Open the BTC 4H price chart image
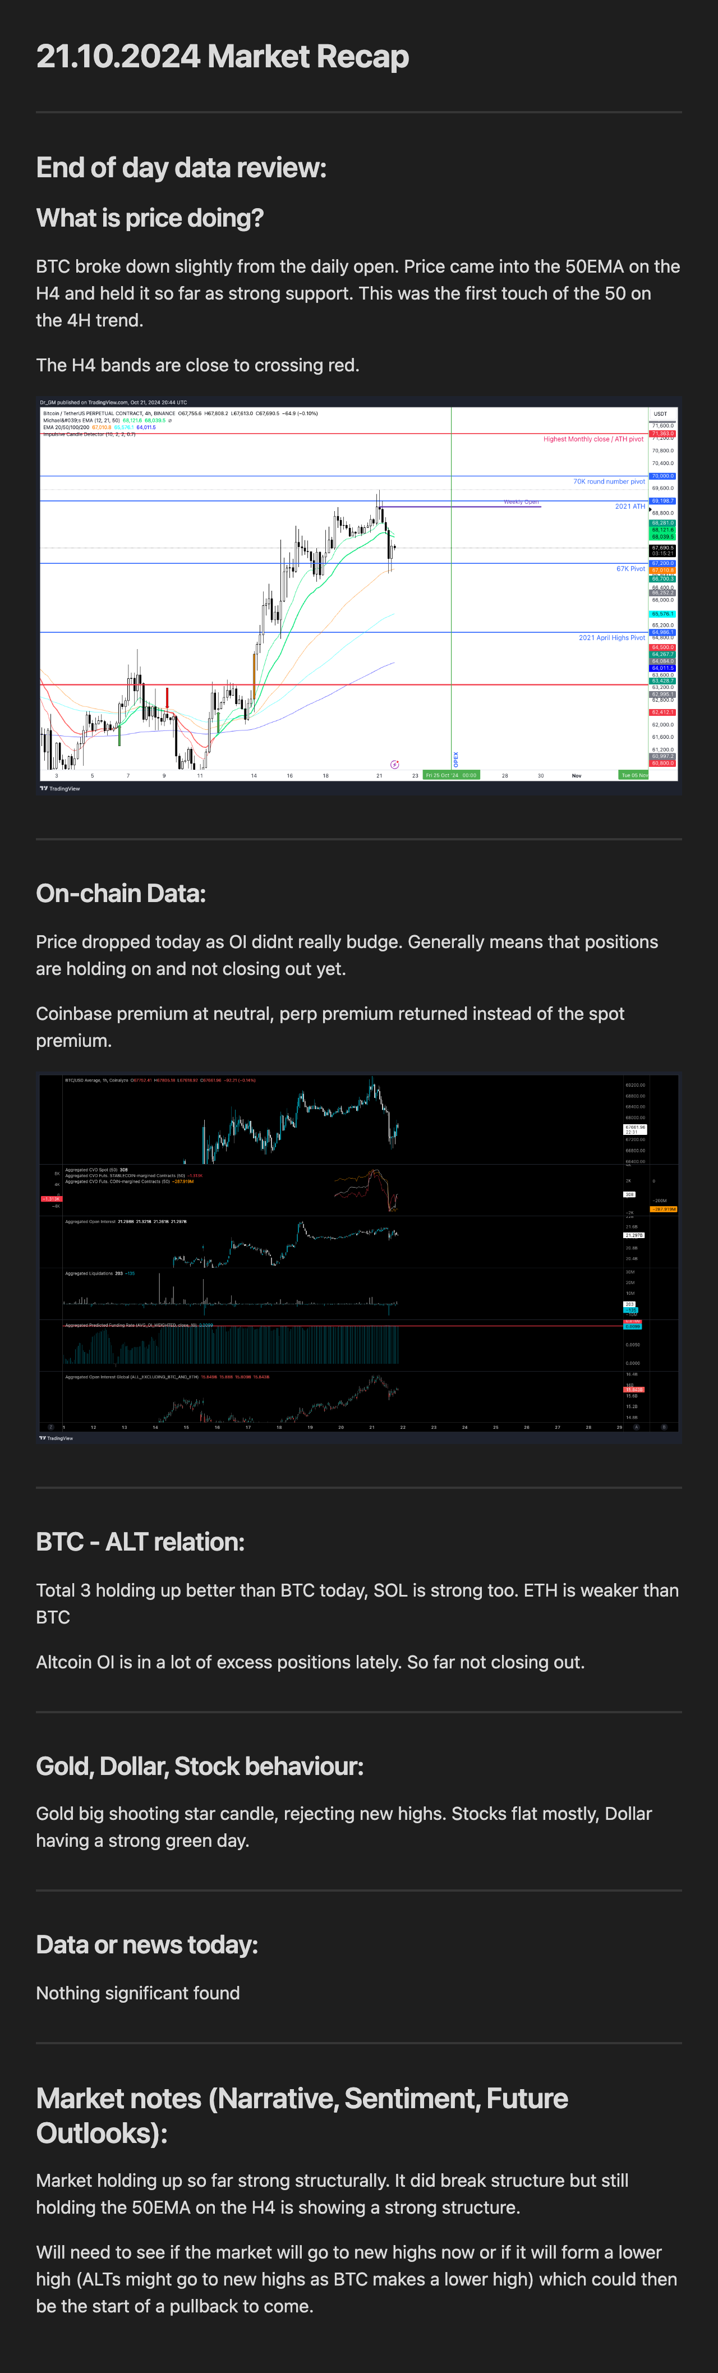 (358, 596)
